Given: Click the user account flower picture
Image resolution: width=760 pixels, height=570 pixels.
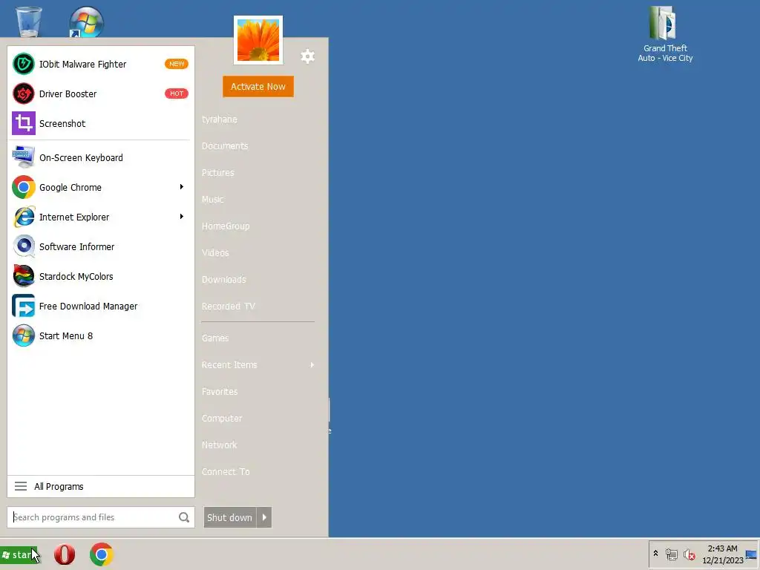Looking at the screenshot, I should click(x=258, y=40).
